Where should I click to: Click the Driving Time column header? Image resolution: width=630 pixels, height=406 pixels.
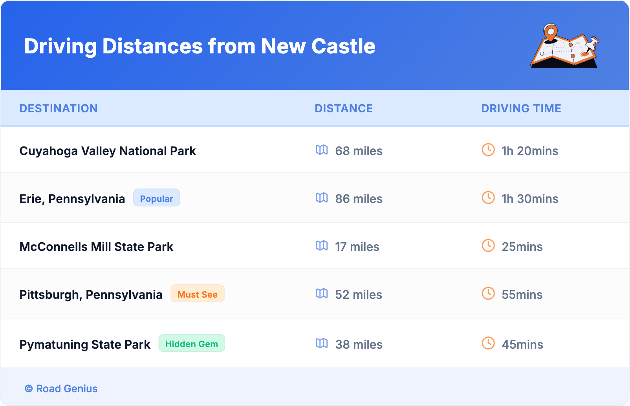click(521, 108)
